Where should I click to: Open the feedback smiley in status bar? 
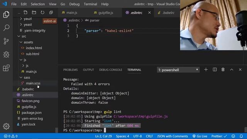coord(233,136)
